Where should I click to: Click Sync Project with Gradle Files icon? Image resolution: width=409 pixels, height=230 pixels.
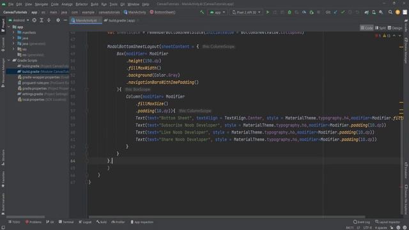click(366, 12)
